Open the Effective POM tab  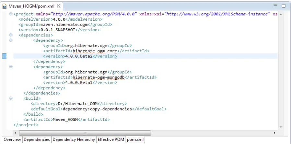pyautogui.click(x=111, y=139)
